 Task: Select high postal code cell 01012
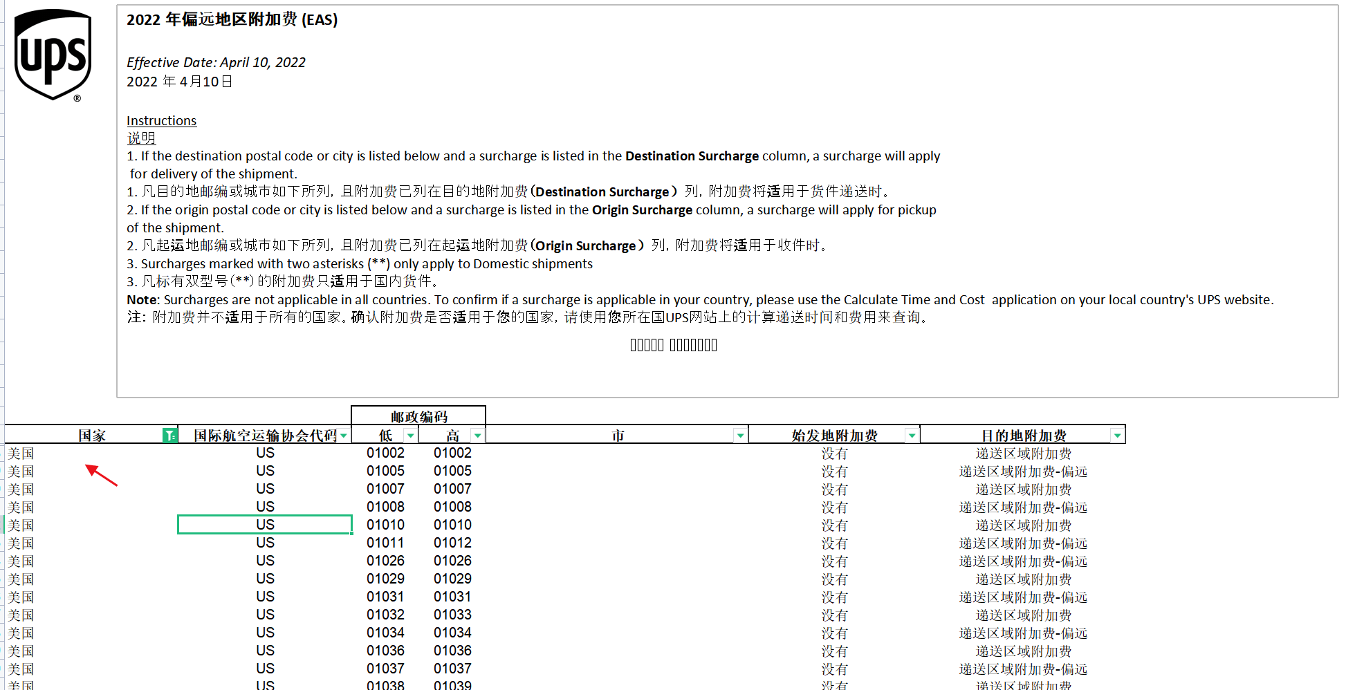452,543
